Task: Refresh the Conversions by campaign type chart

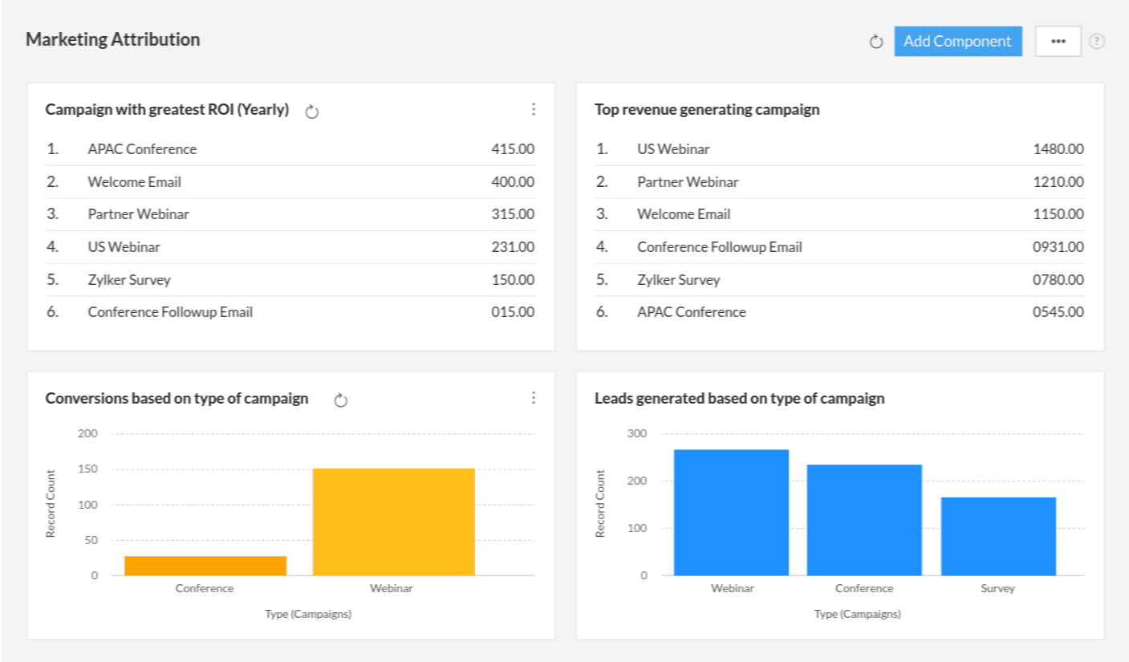Action: pyautogui.click(x=340, y=400)
